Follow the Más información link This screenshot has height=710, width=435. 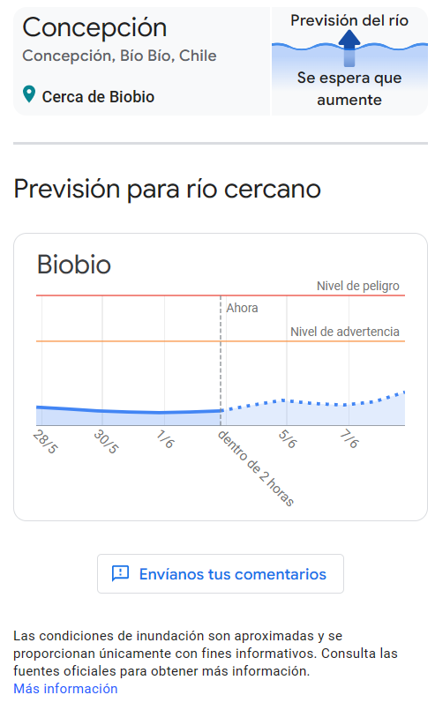(65, 689)
